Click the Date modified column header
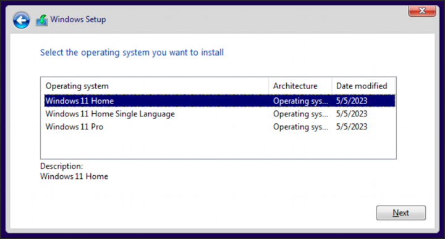This screenshot has height=239, width=445. (363, 86)
